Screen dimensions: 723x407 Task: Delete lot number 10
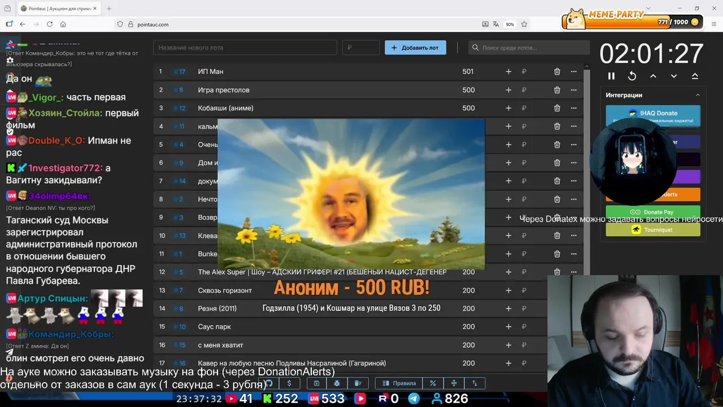[557, 236]
